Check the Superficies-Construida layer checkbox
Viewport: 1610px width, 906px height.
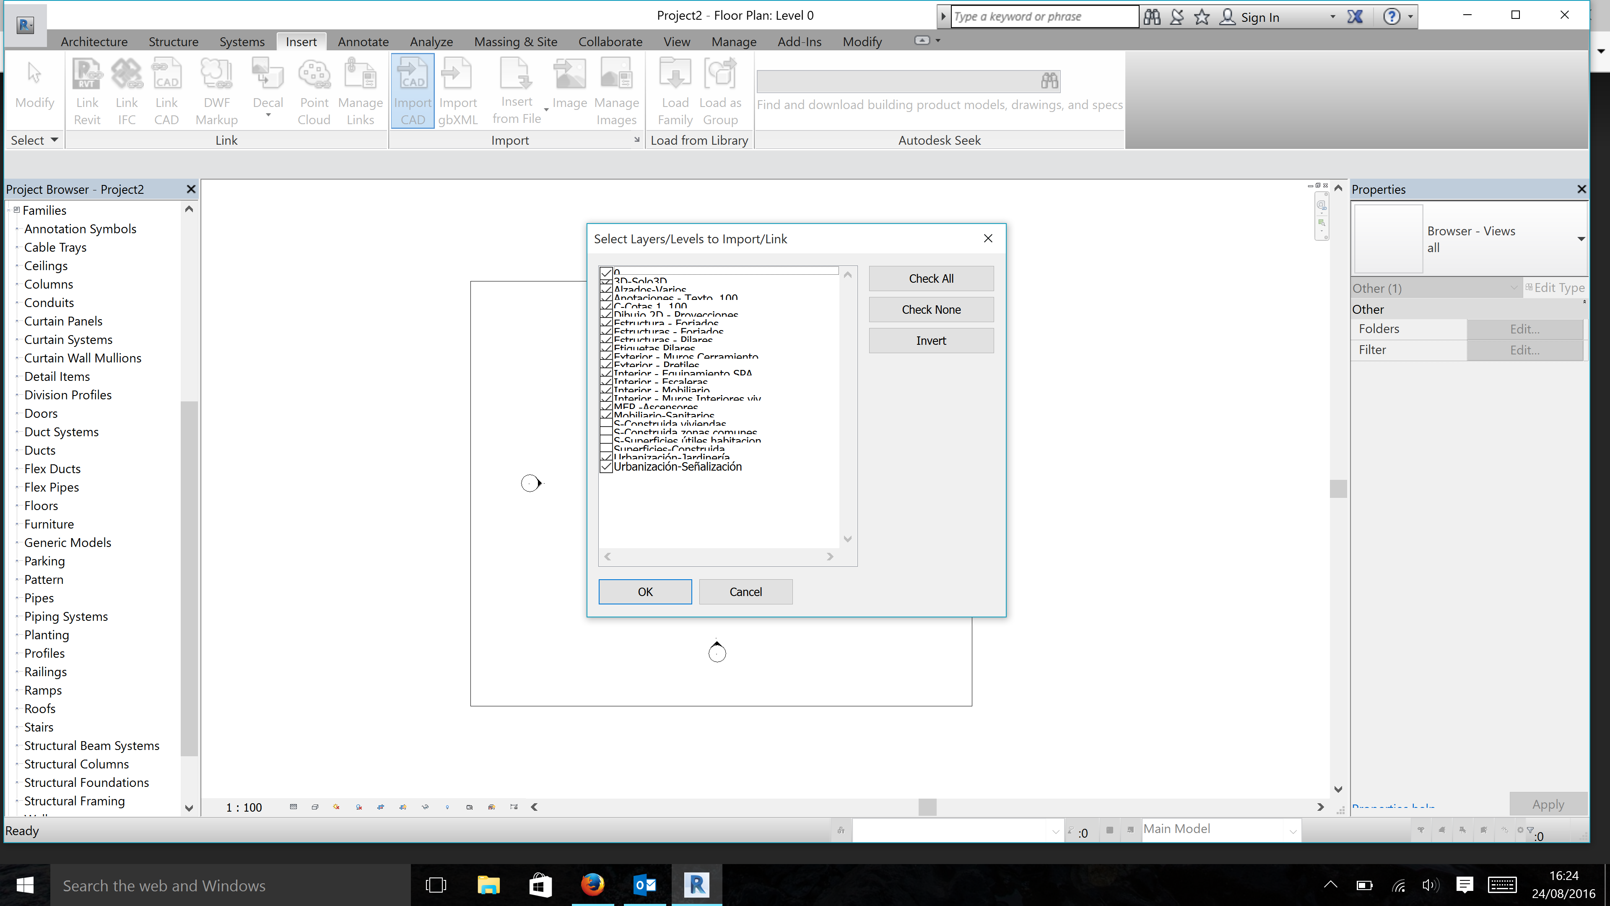[x=605, y=448]
